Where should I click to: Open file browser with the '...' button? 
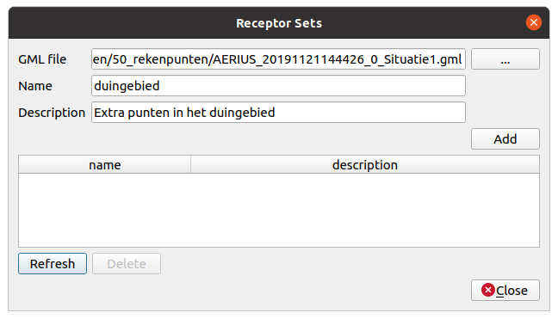pos(505,59)
